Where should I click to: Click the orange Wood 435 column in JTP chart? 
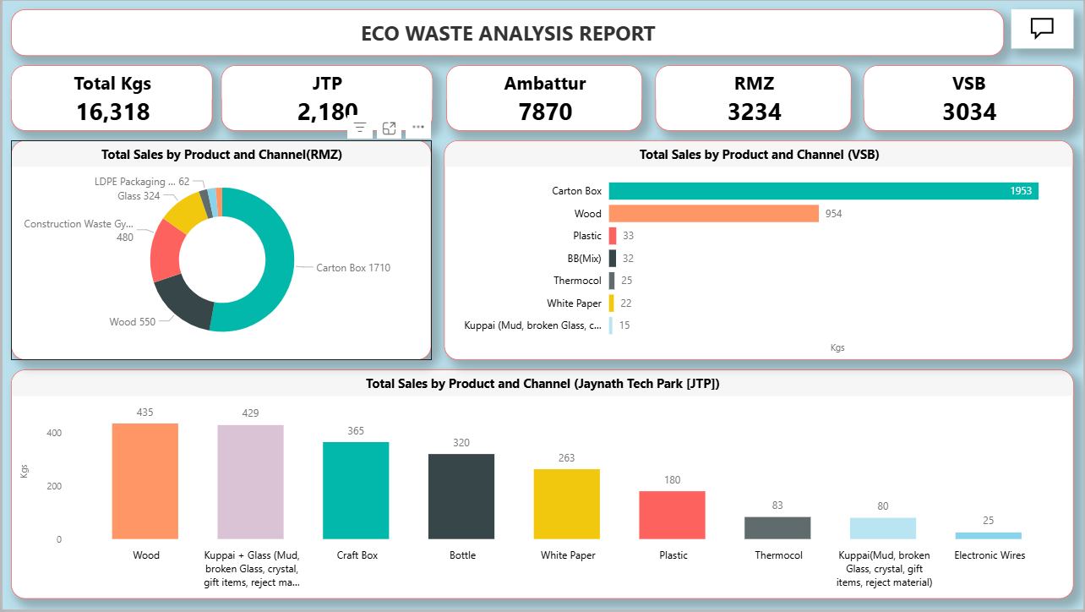click(145, 481)
